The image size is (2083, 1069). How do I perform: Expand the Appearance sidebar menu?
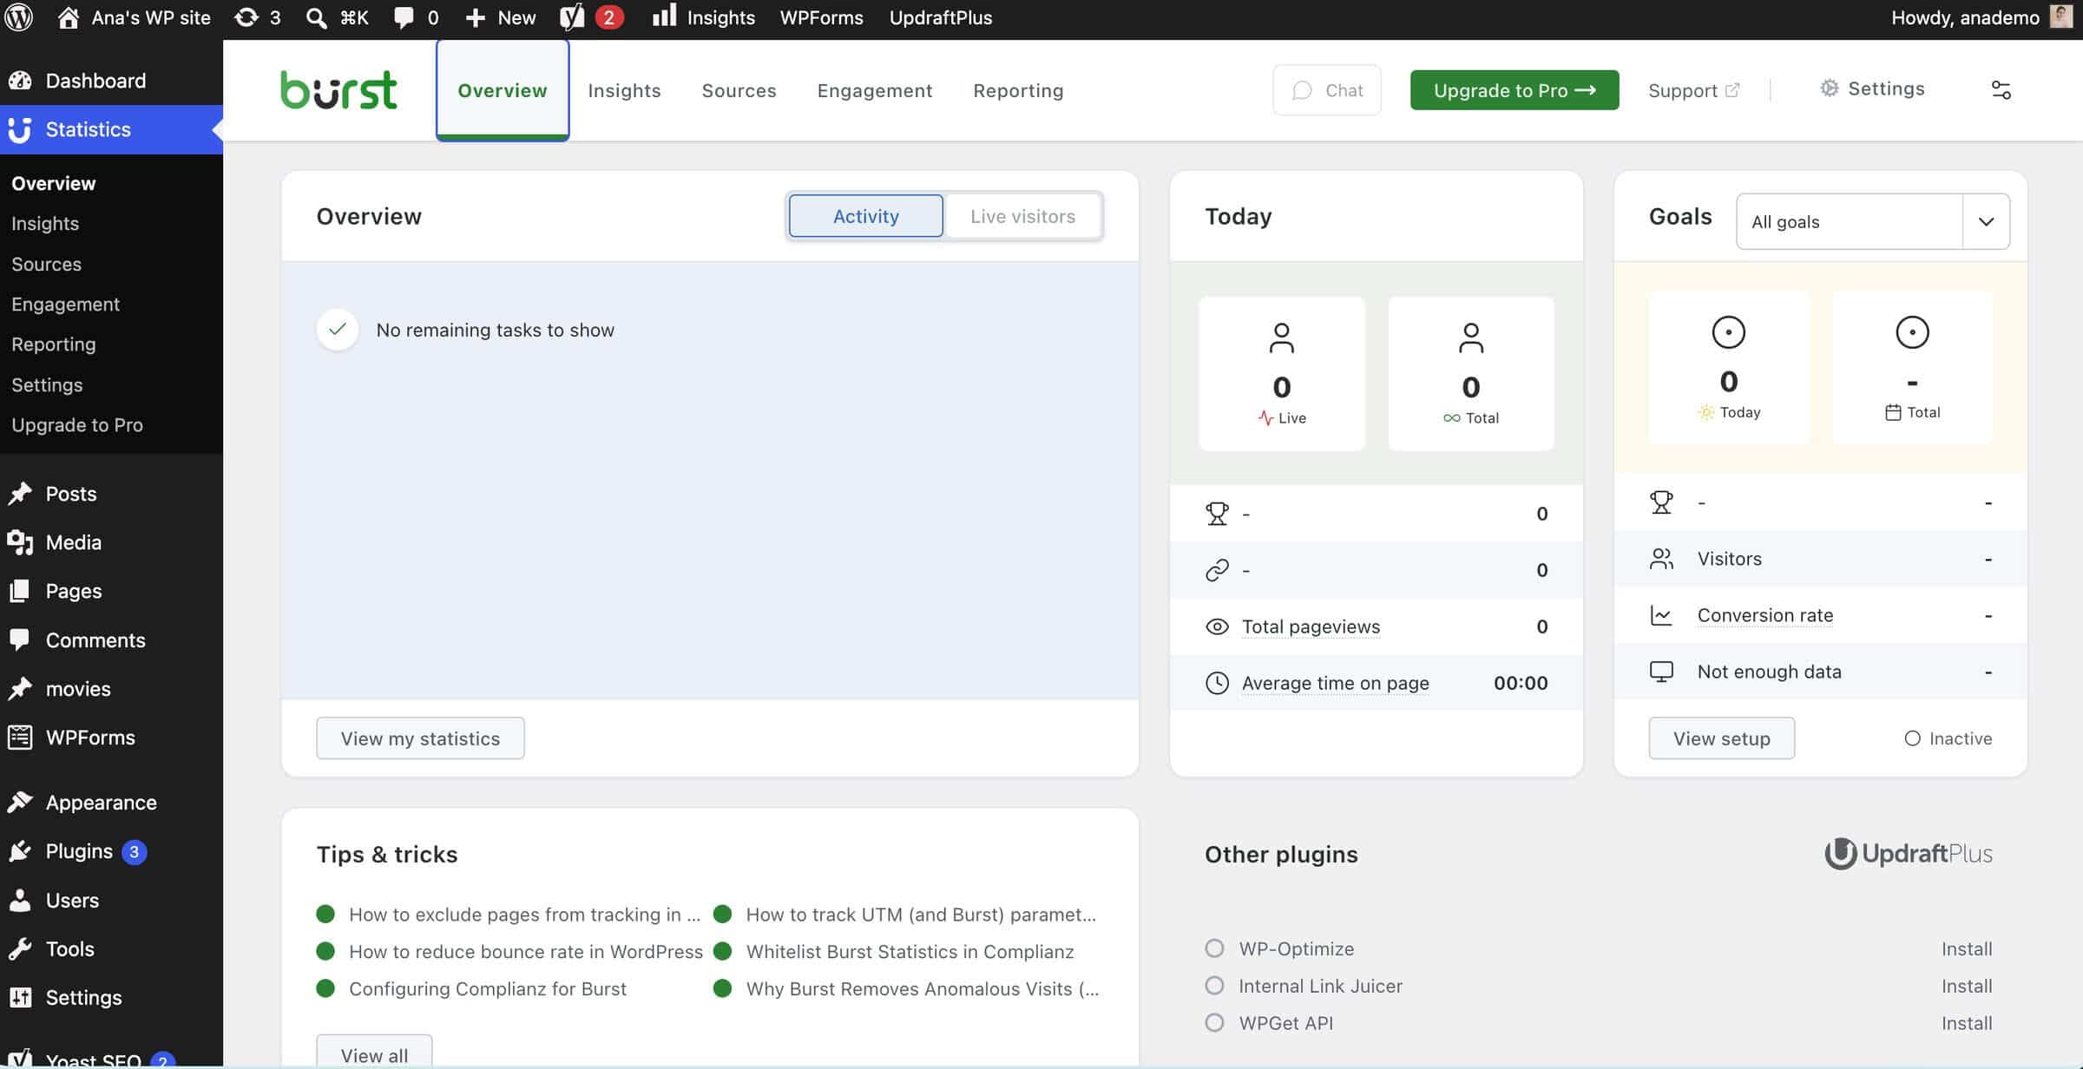pos(111,803)
